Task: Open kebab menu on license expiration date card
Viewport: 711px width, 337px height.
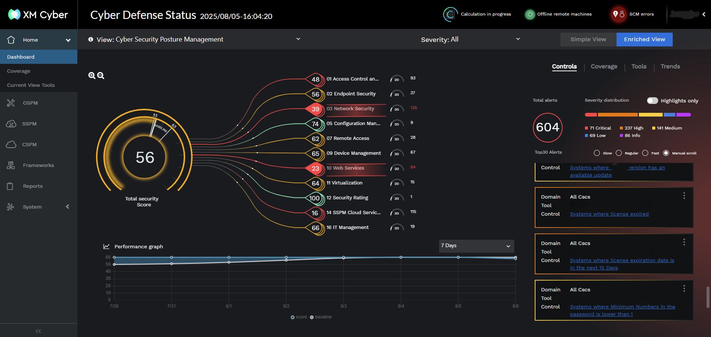Action: [x=684, y=242]
